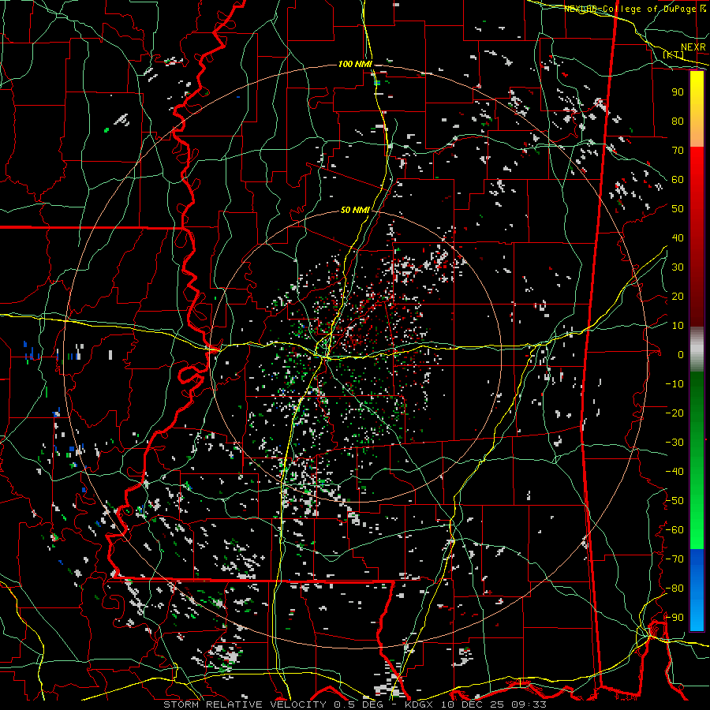Click the KT units label above color bar
The width and height of the screenshot is (710, 710).
(x=673, y=54)
